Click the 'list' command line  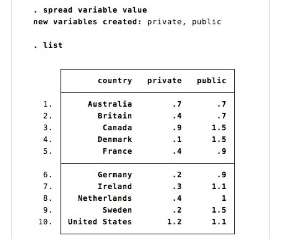tap(48, 45)
